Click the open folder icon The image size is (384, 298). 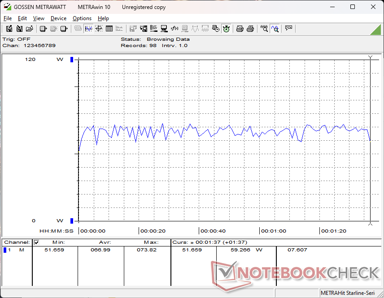point(30,29)
